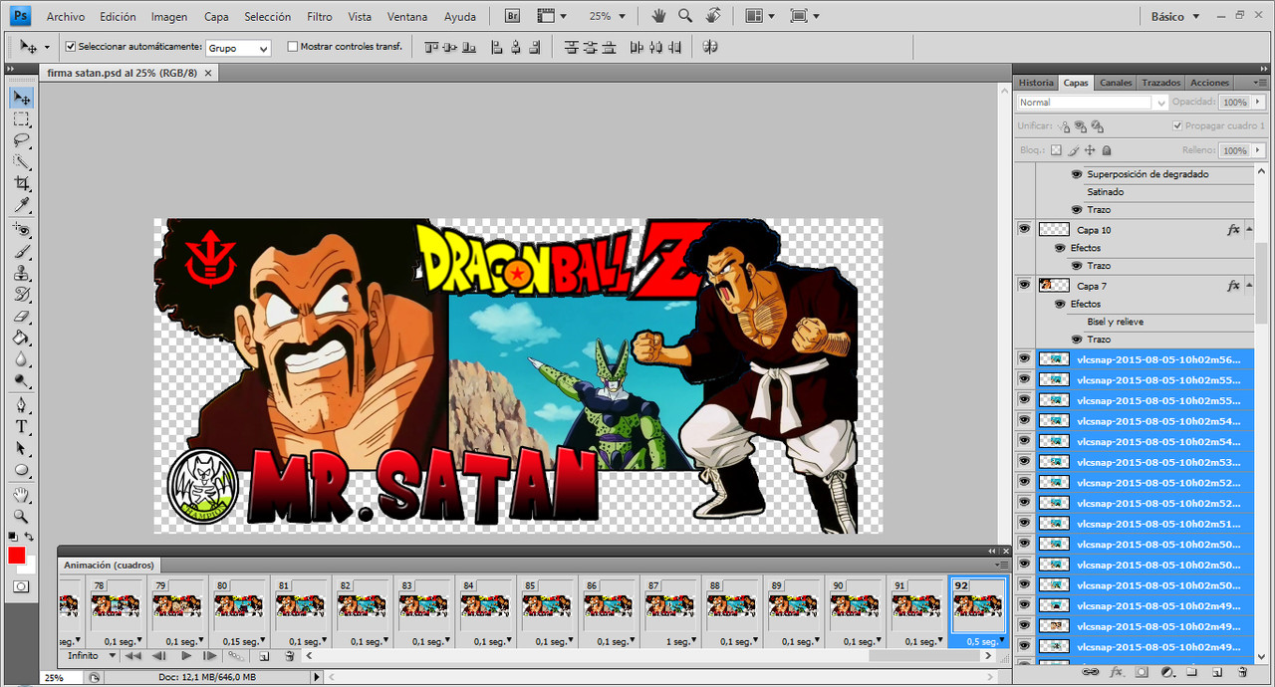Image resolution: width=1275 pixels, height=687 pixels.
Task: Open the Capa menu
Action: [216, 17]
